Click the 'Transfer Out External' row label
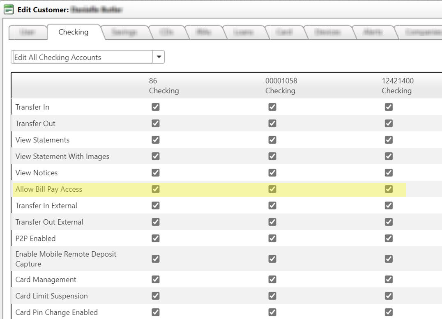 tap(49, 222)
